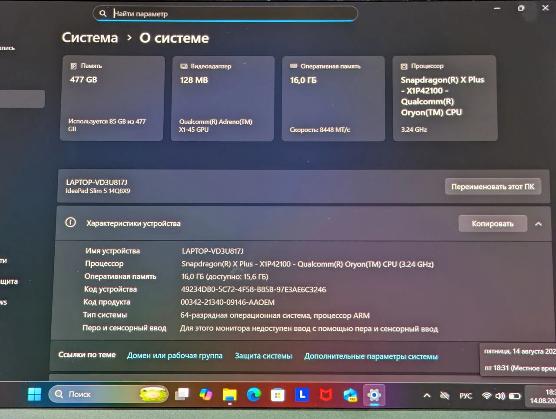The width and height of the screenshot is (556, 419).
Task: Open the Процессор Snapdragon card
Action: coord(445,99)
